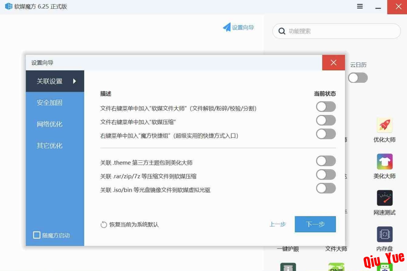The image size is (407, 271).
Task: Click the 下一步 button
Action: coord(315,224)
